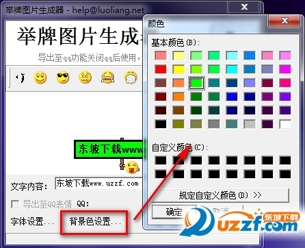Select the silver light-gray basic color swatch
305x248 pixels.
pyautogui.click(x=250, y=124)
